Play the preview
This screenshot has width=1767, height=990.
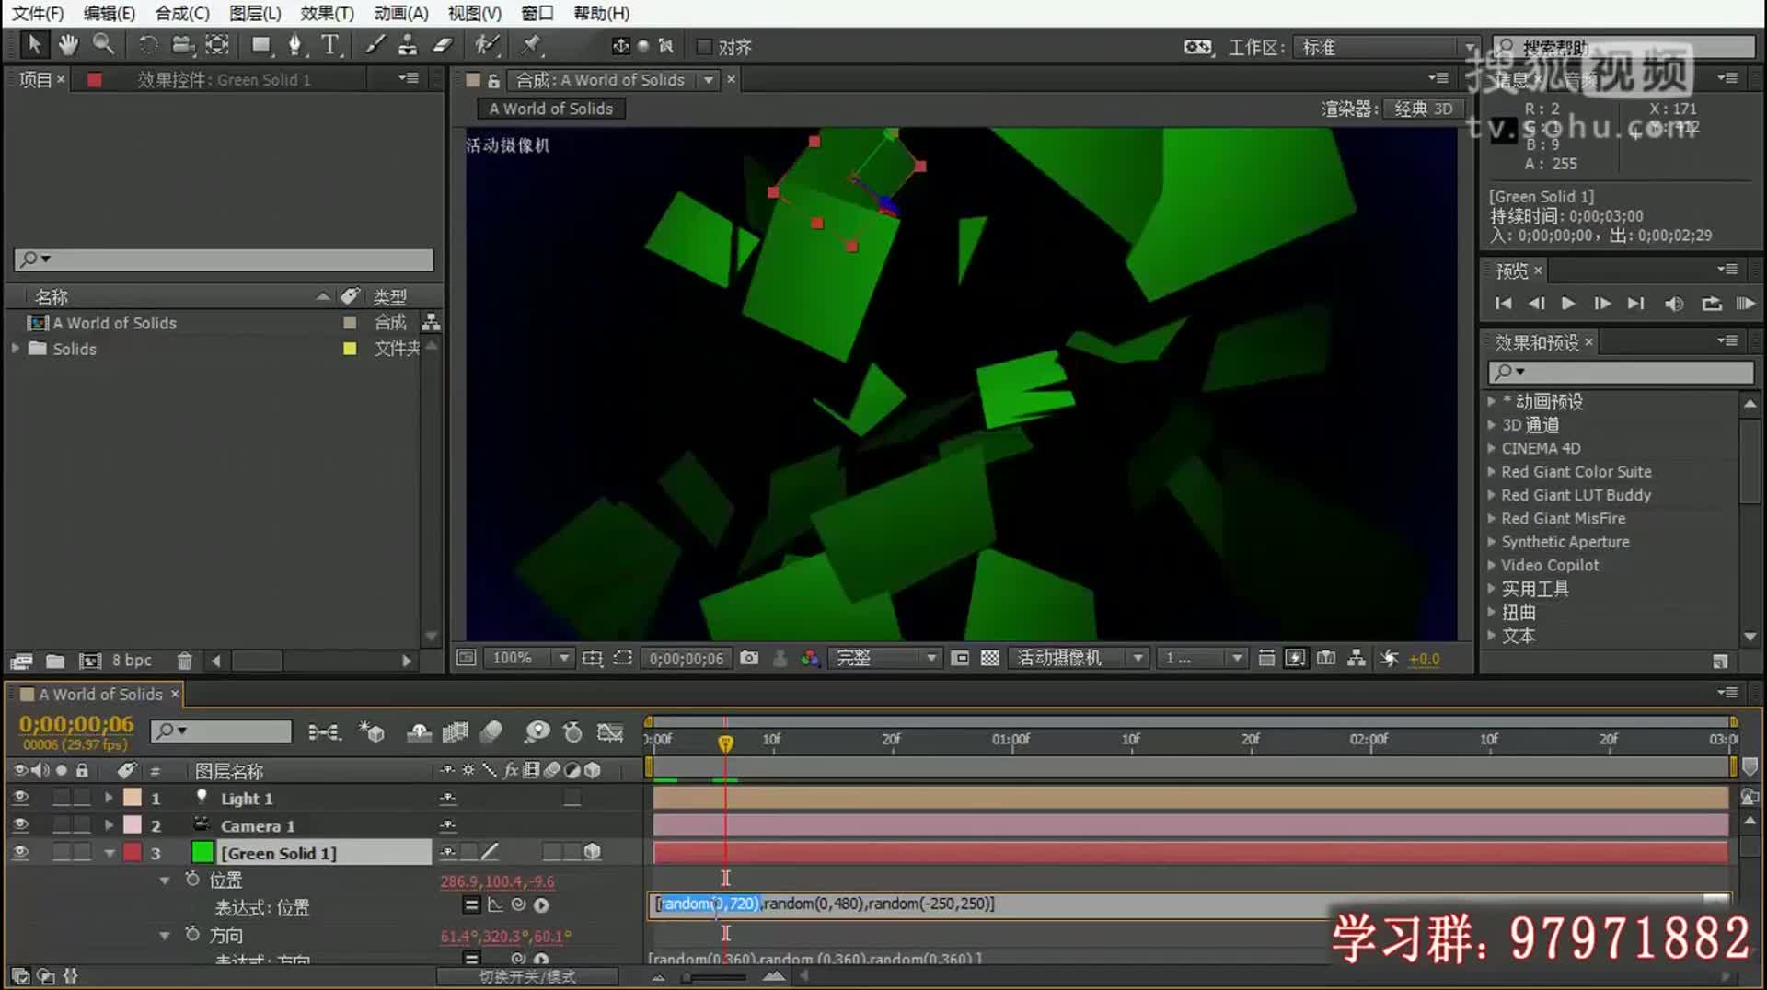click(1568, 303)
